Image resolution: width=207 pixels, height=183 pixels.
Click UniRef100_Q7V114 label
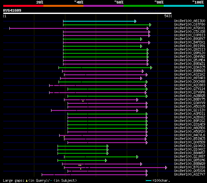[x=190, y=89]
